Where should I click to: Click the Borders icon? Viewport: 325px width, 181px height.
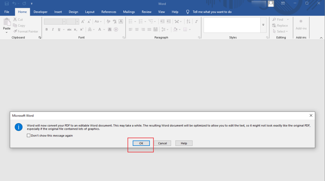coord(185,29)
